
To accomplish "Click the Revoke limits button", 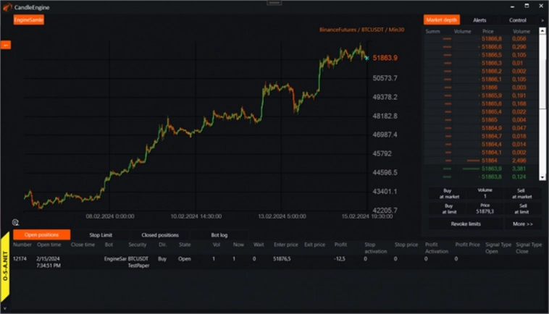I will 466,224.
